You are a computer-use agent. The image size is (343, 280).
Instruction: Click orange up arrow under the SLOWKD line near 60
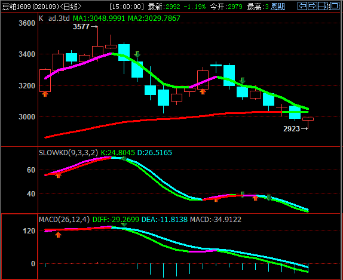[x=58, y=176]
